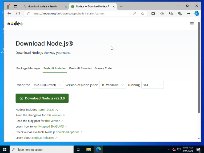Image resolution: width=204 pixels, height=153 pixels.
Task: Click the taskbar search box
Action: click(42, 150)
